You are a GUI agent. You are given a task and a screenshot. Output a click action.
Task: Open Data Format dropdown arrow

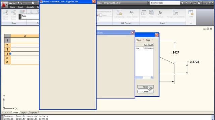(132, 19)
